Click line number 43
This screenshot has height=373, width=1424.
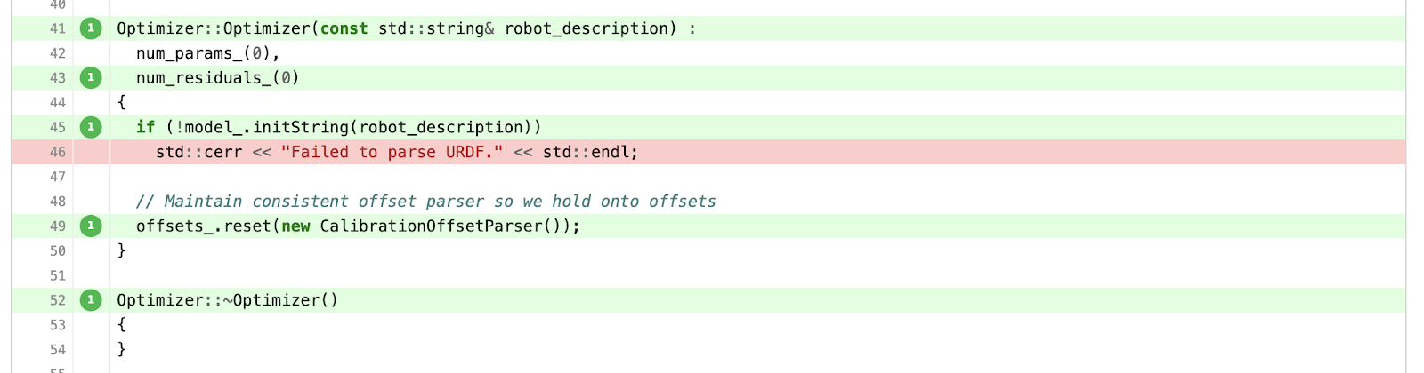[58, 78]
